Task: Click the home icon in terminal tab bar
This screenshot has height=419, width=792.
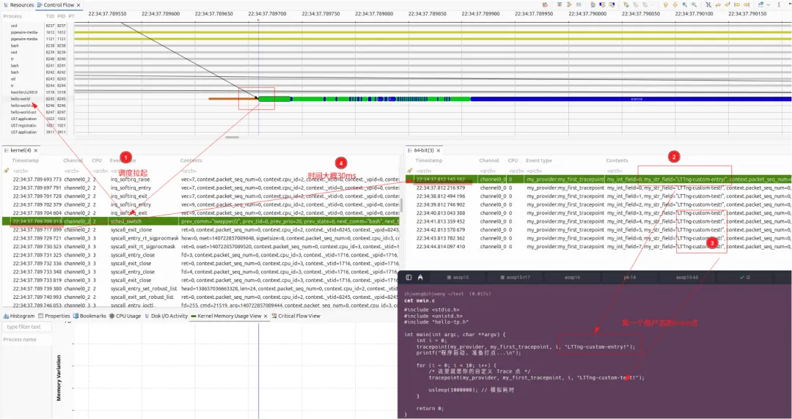Action: [x=420, y=278]
